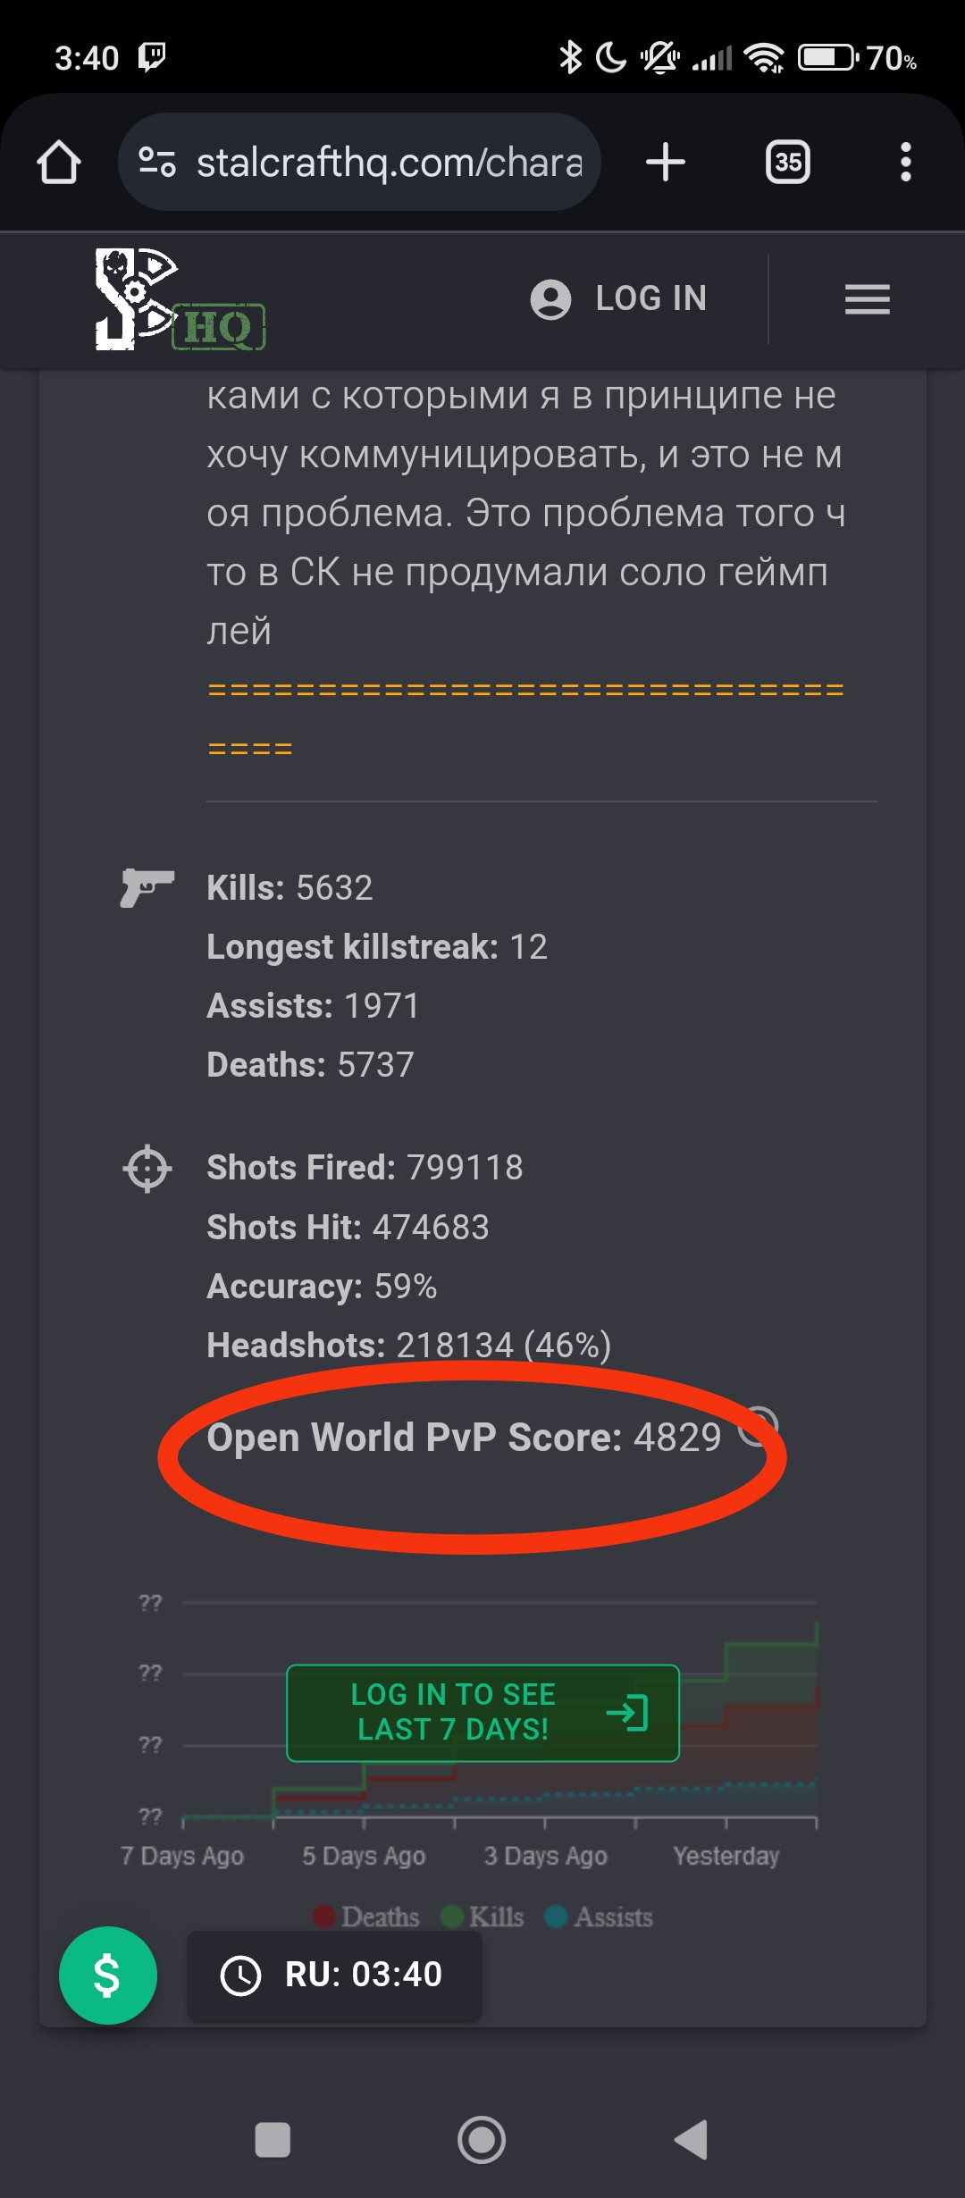This screenshot has width=965, height=2198.
Task: Tap the browser home icon
Action: tap(59, 163)
